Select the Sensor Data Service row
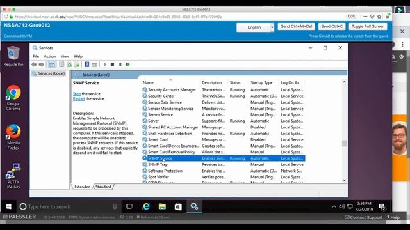 point(224,102)
